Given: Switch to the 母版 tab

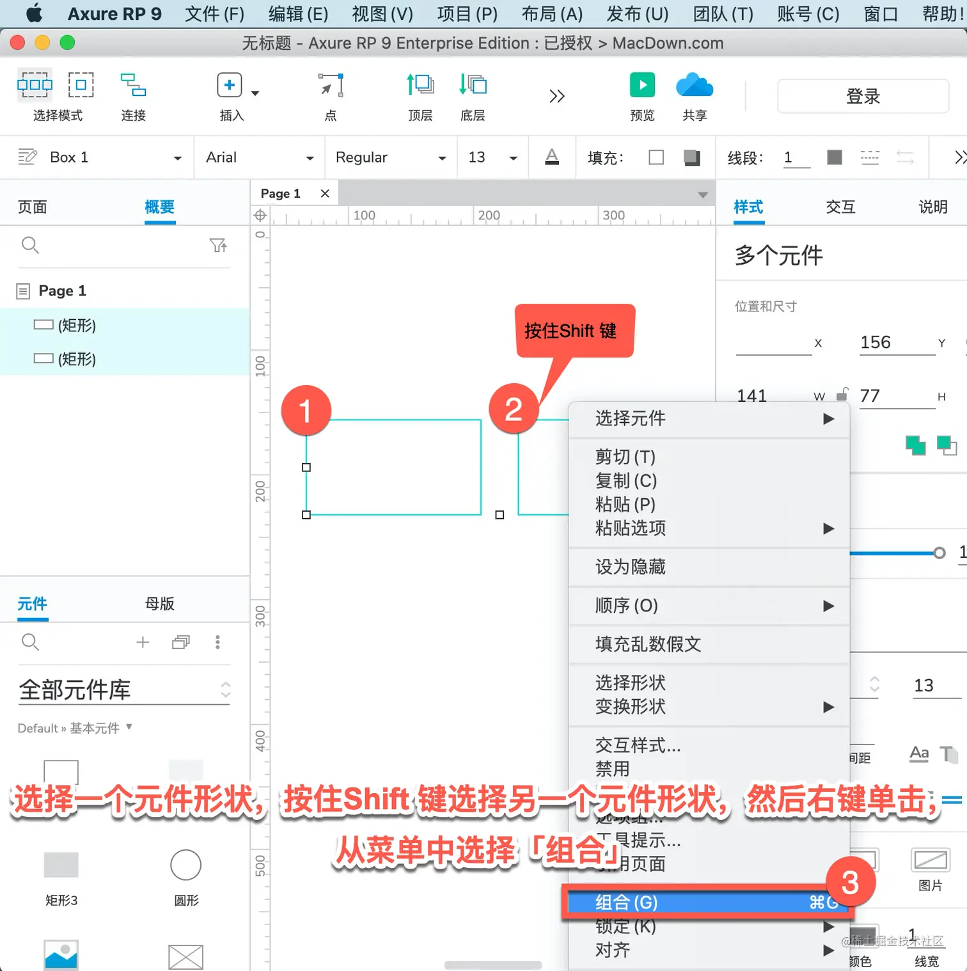Looking at the screenshot, I should point(160,603).
